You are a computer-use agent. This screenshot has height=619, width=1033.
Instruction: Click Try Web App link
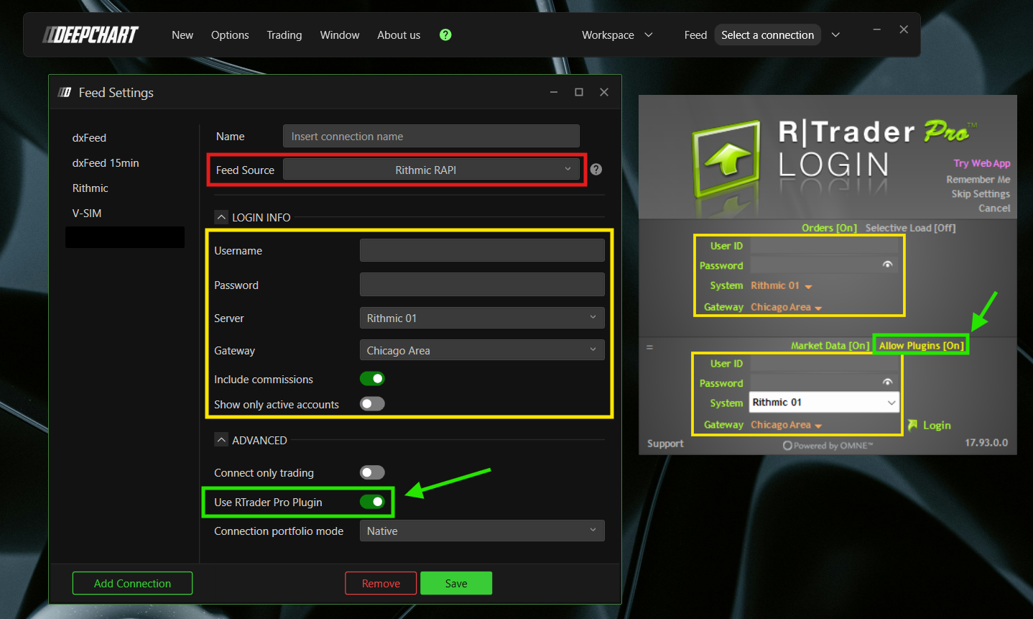981,163
